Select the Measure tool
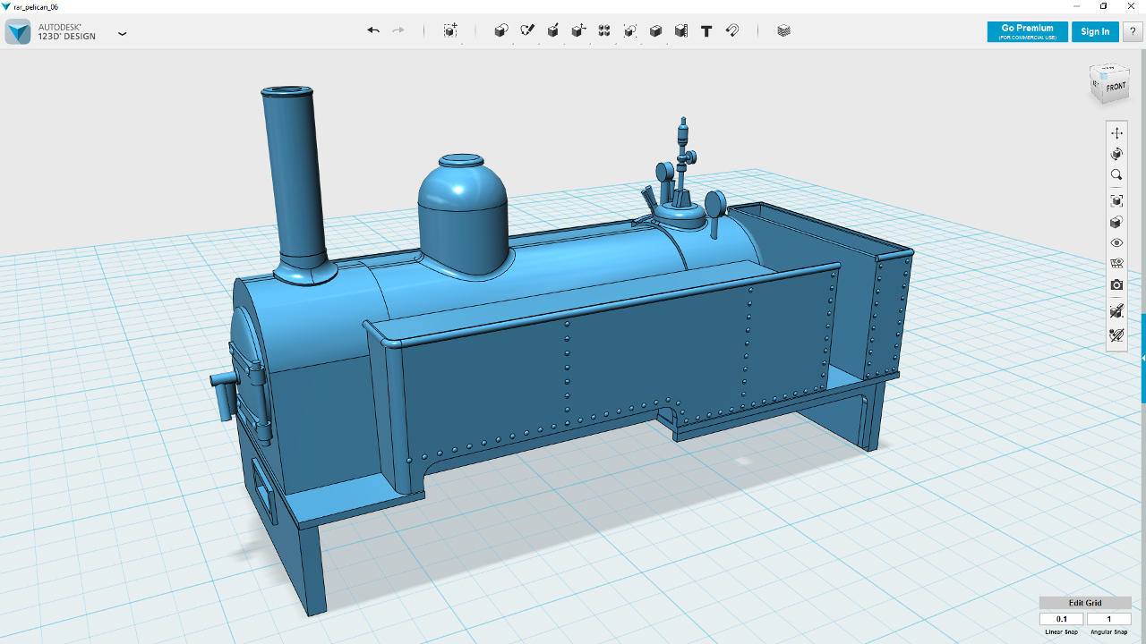 681,30
